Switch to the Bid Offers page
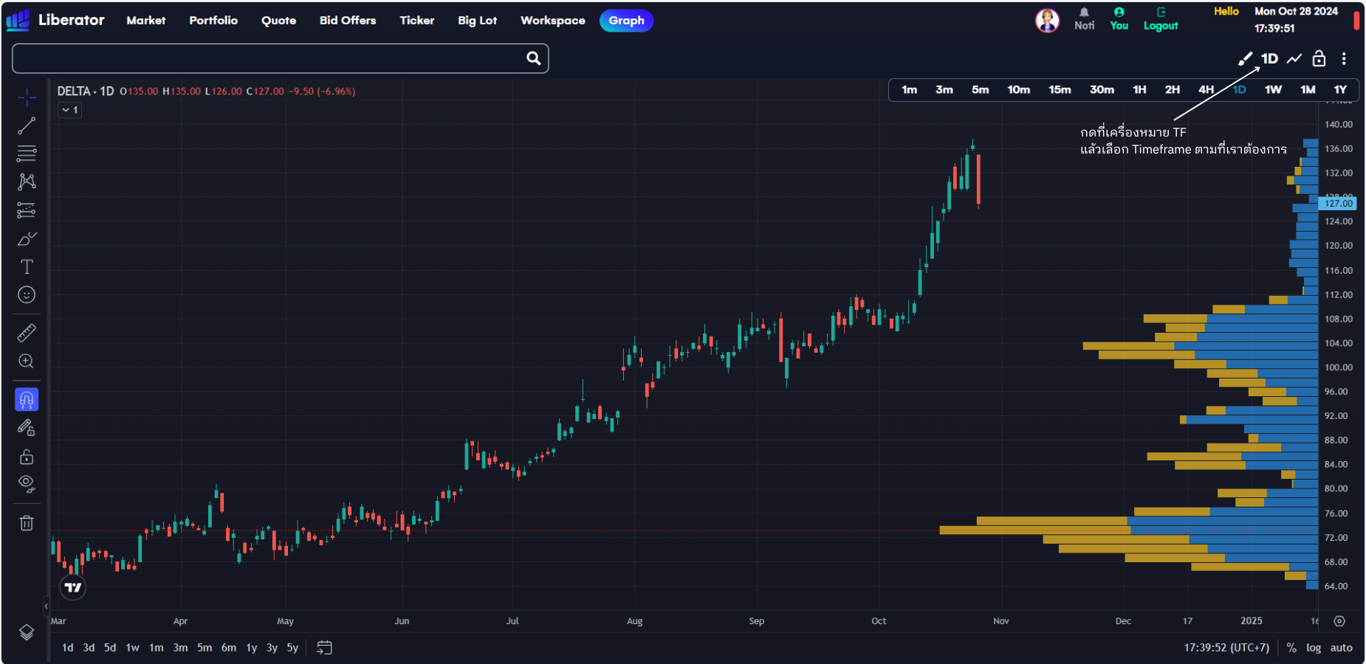The width and height of the screenshot is (1366, 664). pyautogui.click(x=348, y=21)
